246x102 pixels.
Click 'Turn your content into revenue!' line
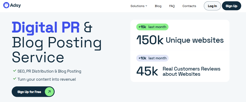[x=47, y=79]
